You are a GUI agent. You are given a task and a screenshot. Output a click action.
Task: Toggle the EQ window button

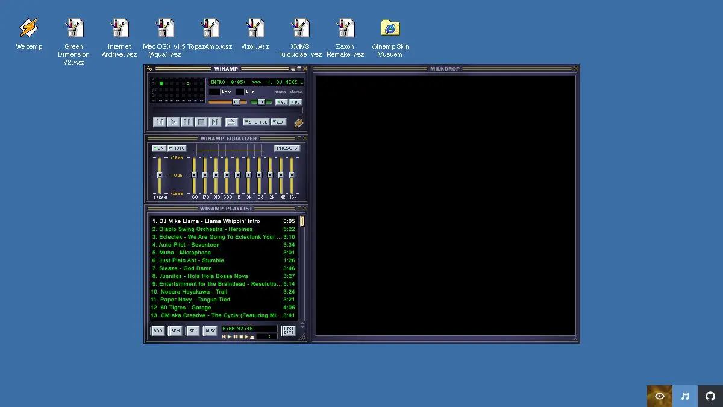[281, 102]
